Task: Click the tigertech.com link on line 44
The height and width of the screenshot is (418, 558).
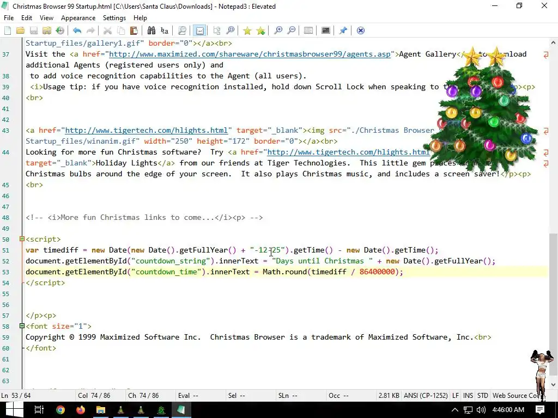Action: [348, 152]
